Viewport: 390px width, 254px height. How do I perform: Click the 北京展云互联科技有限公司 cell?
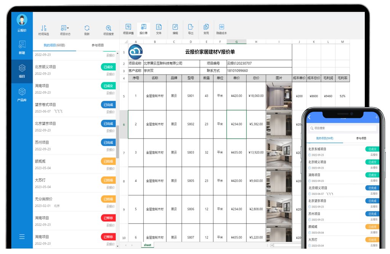tap(172, 63)
